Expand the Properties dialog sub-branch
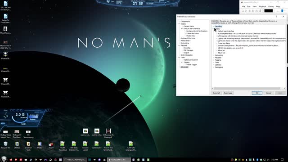 216,43
